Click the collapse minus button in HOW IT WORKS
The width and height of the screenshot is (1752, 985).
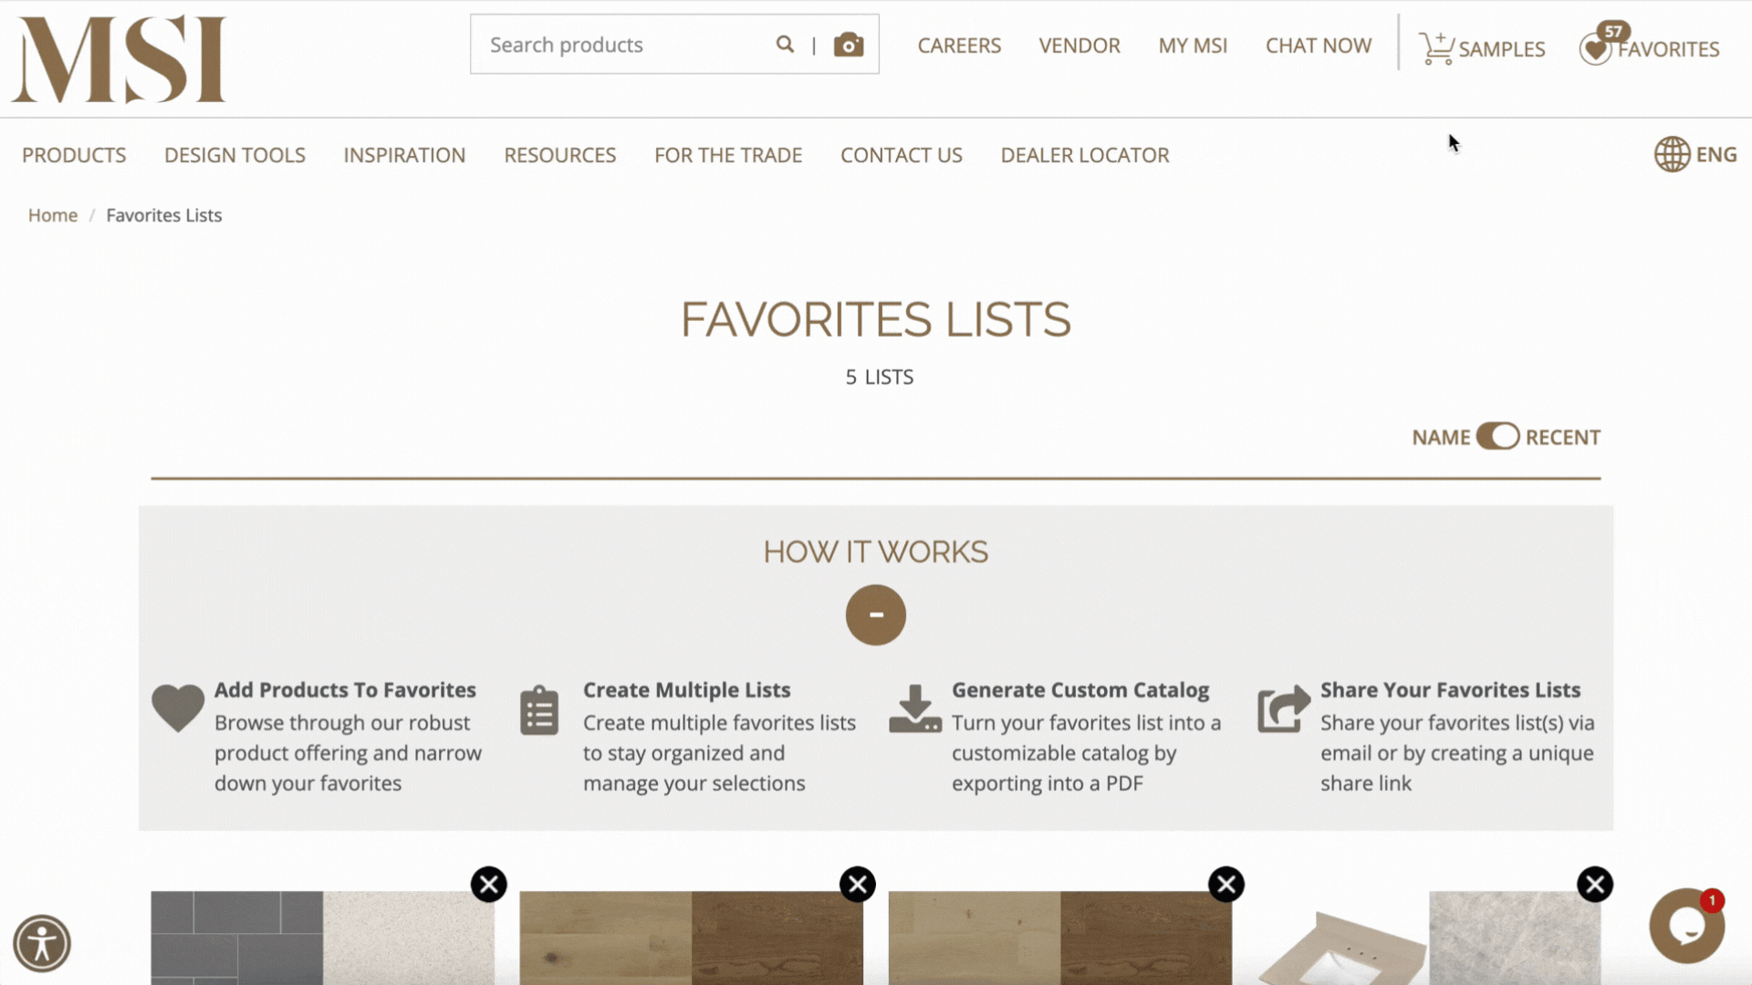(x=875, y=614)
